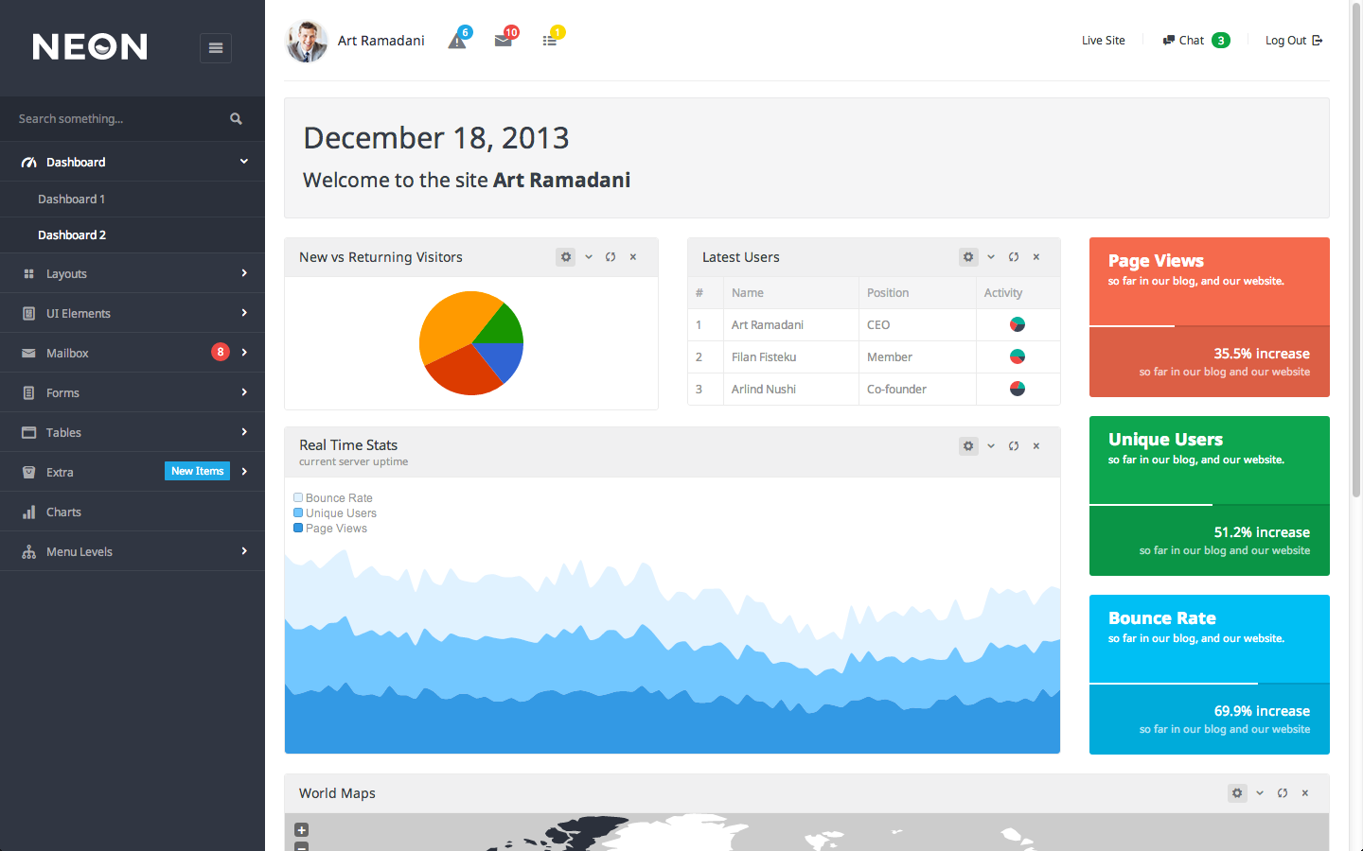This screenshot has width=1363, height=851.
Task: Expand the Tables sidebar menu
Action: pos(133,432)
